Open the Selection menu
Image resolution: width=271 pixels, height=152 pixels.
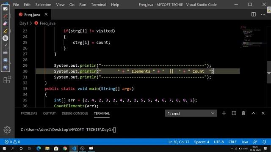[43, 5]
